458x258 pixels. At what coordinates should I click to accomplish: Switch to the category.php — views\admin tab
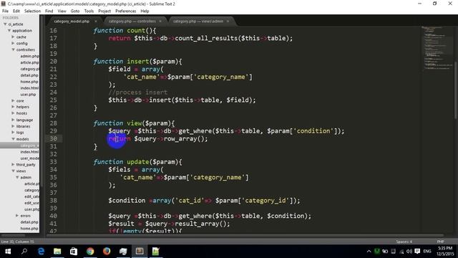tap(198, 21)
